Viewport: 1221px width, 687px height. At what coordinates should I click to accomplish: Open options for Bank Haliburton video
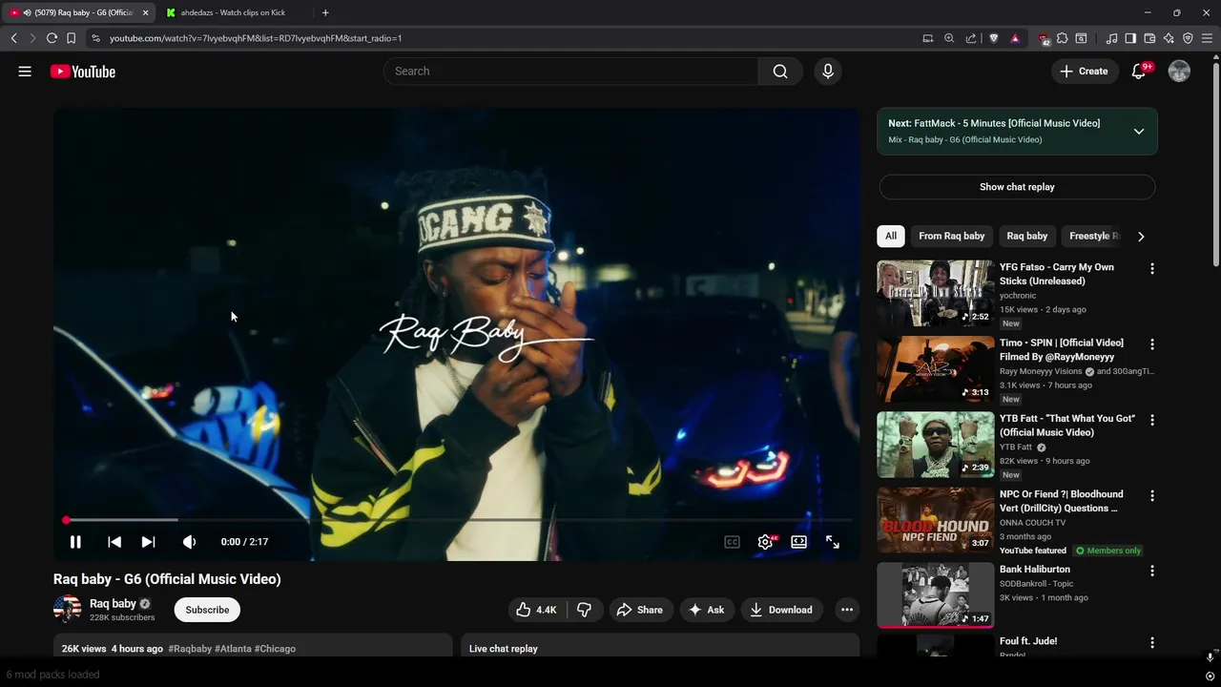coord(1151,571)
